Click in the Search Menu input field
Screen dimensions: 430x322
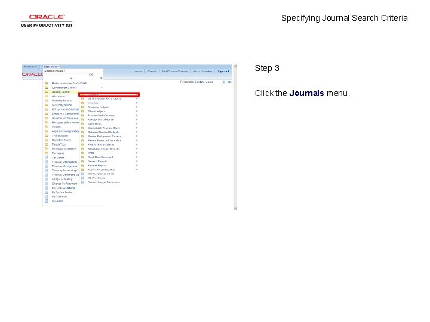66,75
